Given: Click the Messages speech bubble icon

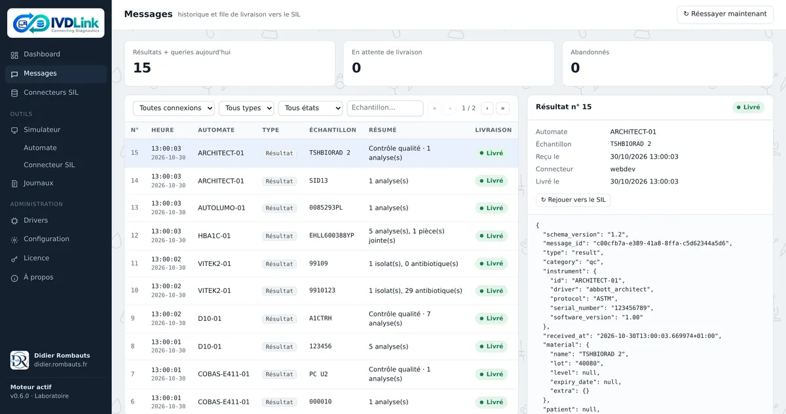Looking at the screenshot, I should pyautogui.click(x=14, y=74).
